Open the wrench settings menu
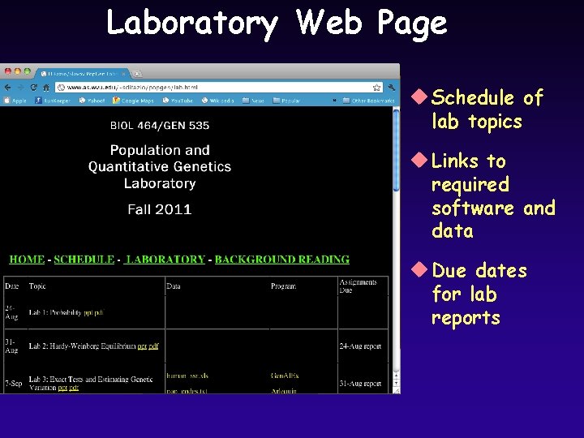 click(392, 88)
